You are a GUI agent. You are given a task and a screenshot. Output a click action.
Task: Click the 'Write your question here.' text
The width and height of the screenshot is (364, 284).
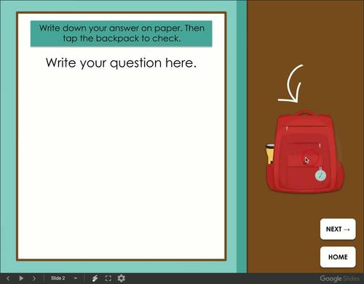click(x=121, y=63)
